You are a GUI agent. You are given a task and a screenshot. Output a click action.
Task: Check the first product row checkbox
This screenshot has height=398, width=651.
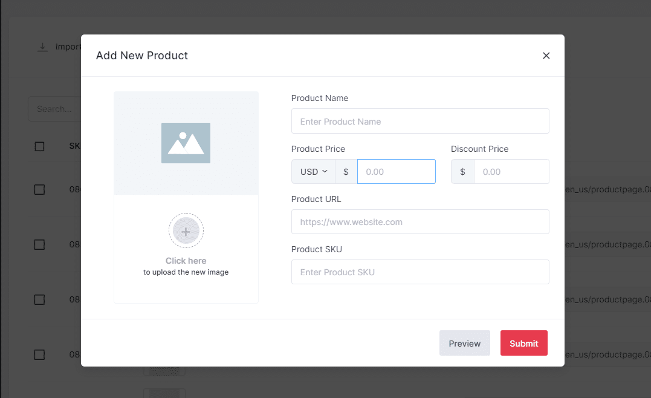(x=39, y=189)
